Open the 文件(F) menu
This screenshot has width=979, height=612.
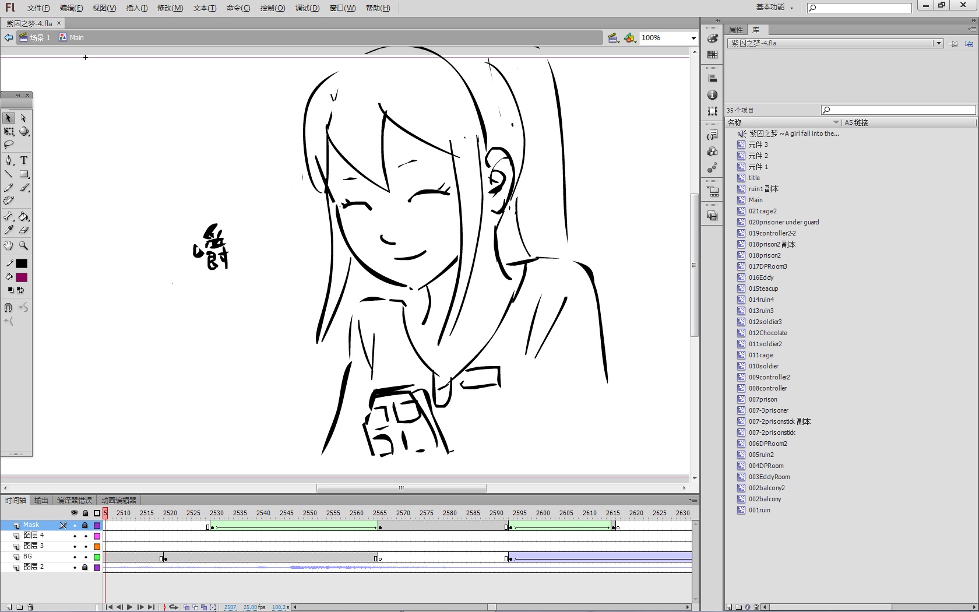click(x=38, y=8)
